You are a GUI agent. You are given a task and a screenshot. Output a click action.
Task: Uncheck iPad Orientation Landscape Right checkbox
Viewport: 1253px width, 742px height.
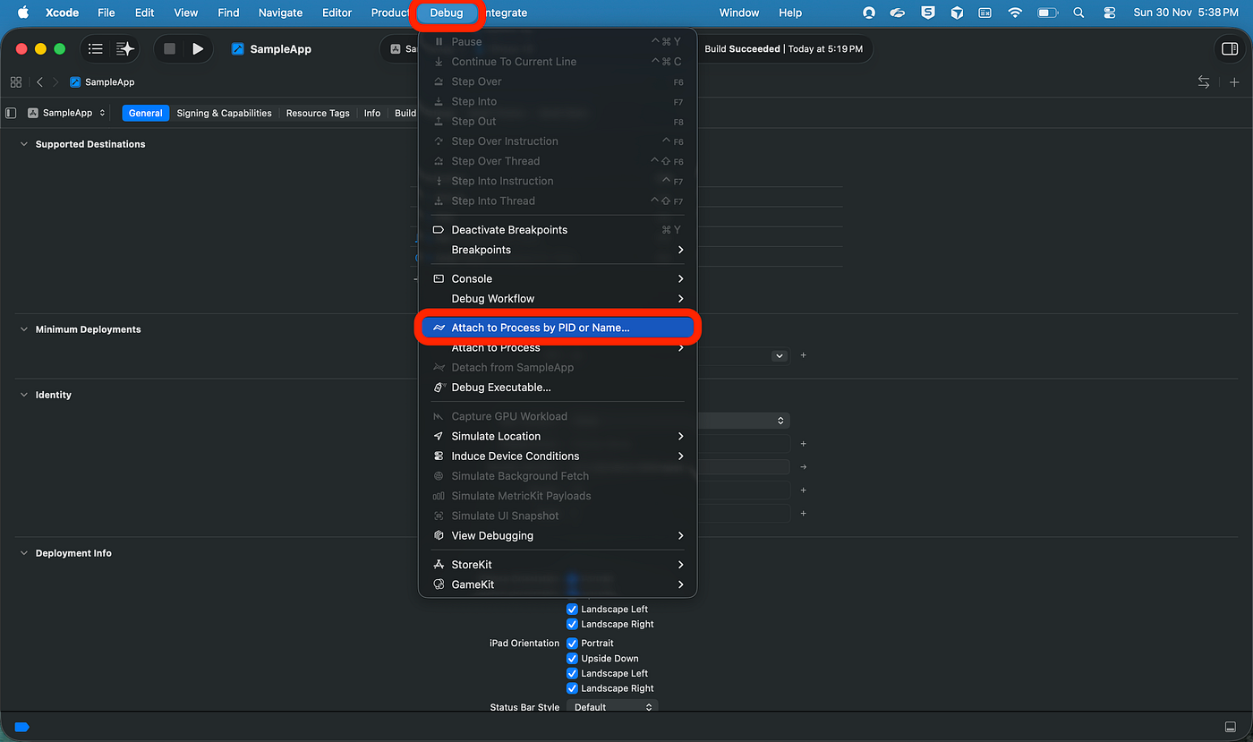572,688
